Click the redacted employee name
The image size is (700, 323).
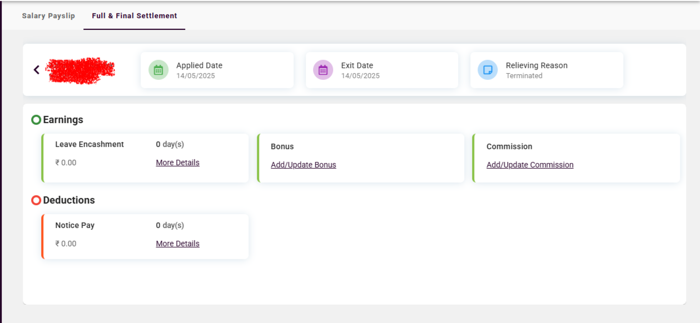click(81, 70)
